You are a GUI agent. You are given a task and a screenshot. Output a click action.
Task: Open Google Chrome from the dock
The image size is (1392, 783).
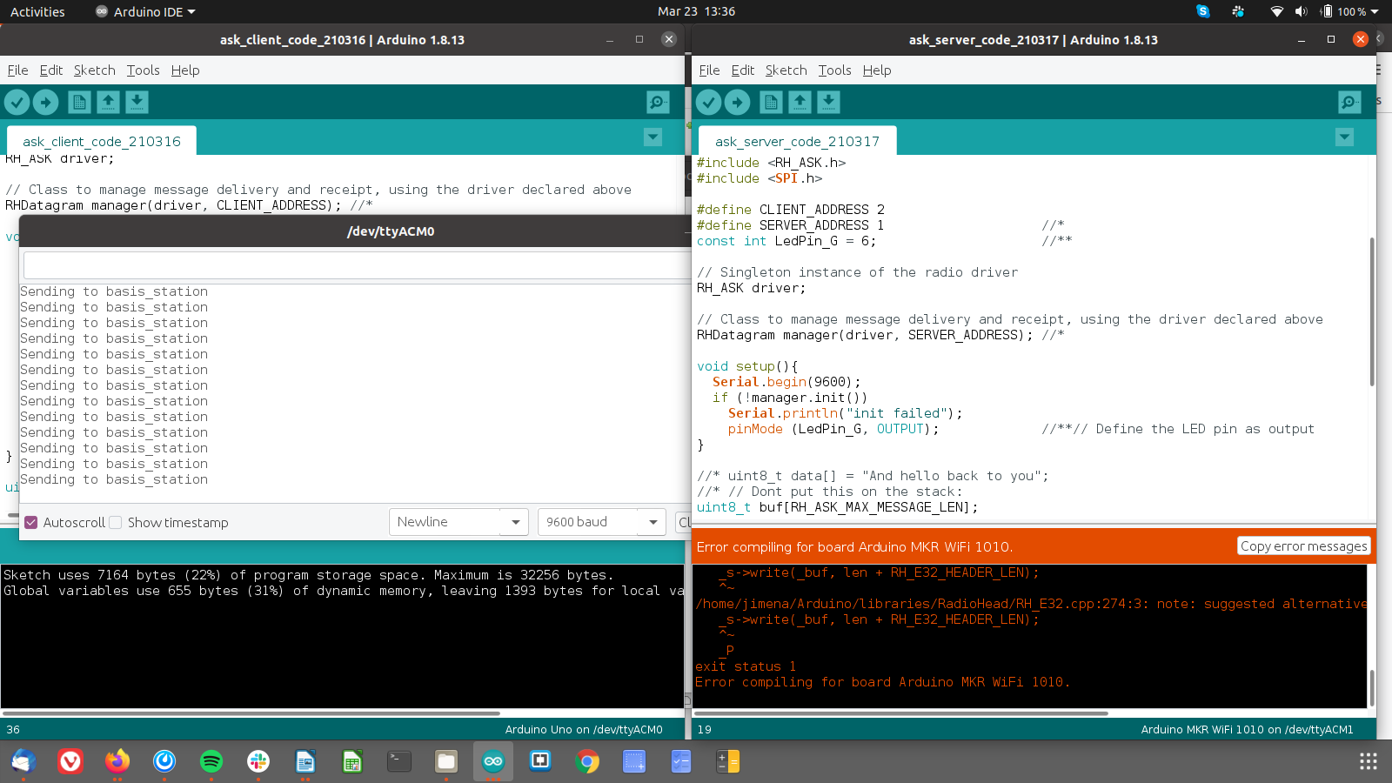(x=587, y=762)
